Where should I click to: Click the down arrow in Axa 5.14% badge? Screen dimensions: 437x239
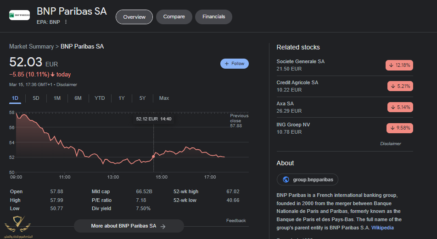coord(393,107)
